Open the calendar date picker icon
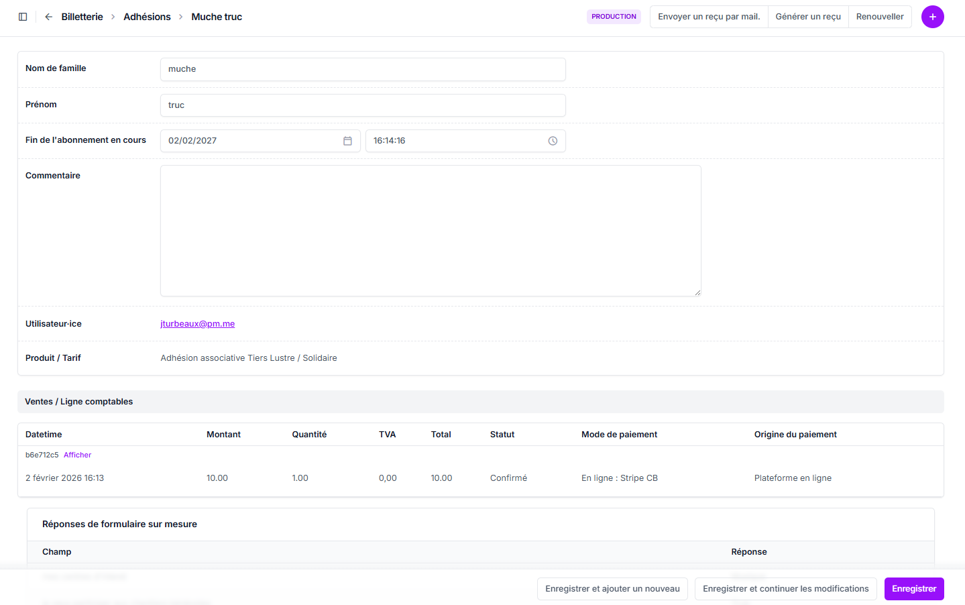Image resolution: width=965 pixels, height=605 pixels. click(x=347, y=141)
